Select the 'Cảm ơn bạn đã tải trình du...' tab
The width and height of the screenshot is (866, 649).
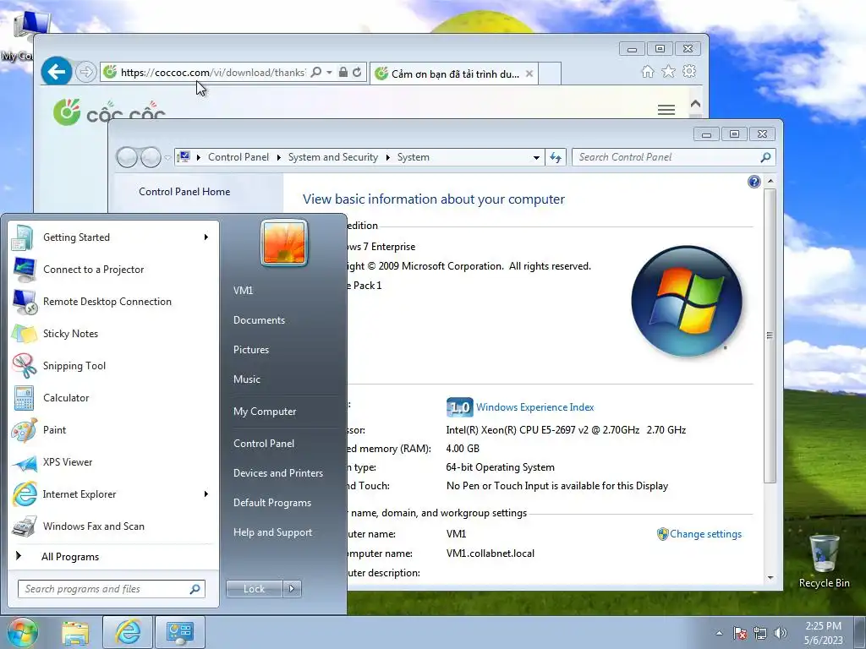pyautogui.click(x=454, y=74)
